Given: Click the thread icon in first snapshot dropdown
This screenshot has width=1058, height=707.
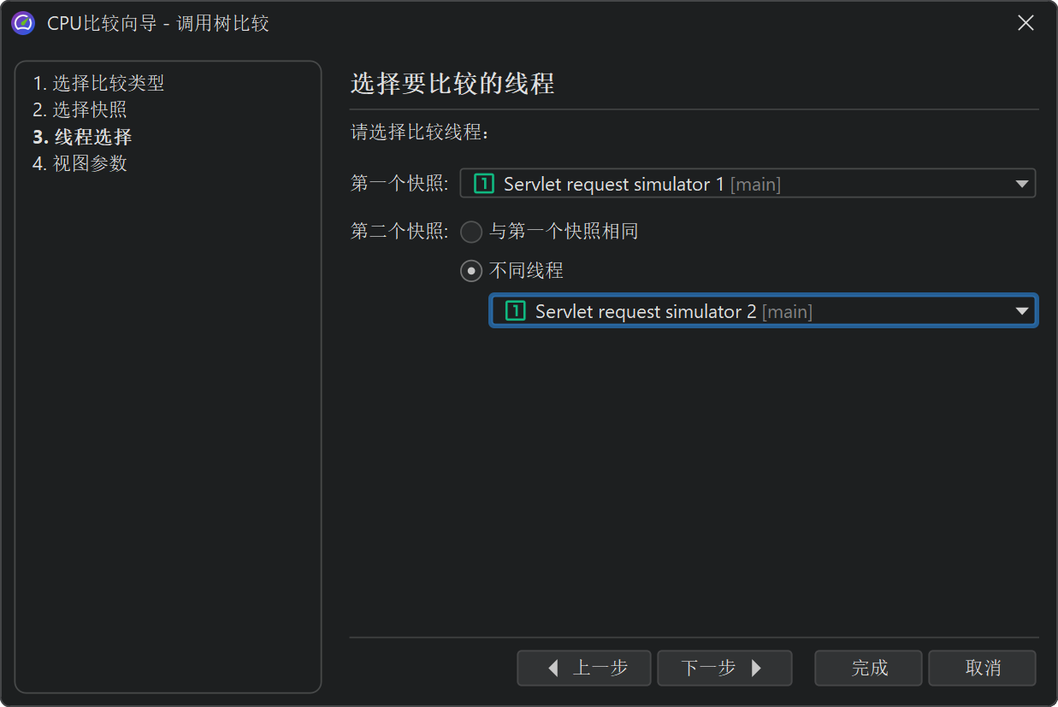Looking at the screenshot, I should [x=484, y=184].
